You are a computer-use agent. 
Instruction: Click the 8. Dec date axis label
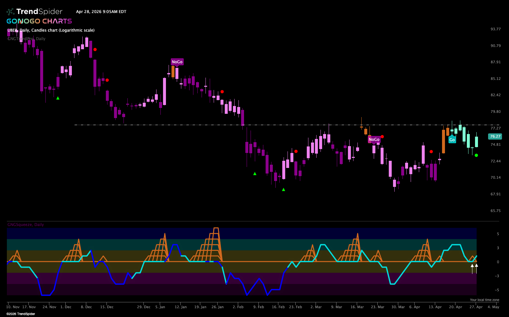pyautogui.click(x=87, y=307)
